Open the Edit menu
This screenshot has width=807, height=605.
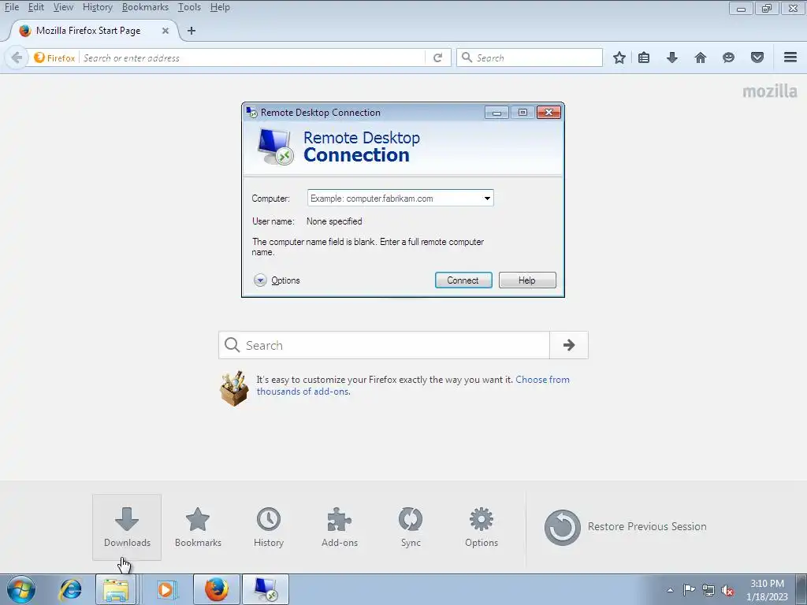point(36,7)
